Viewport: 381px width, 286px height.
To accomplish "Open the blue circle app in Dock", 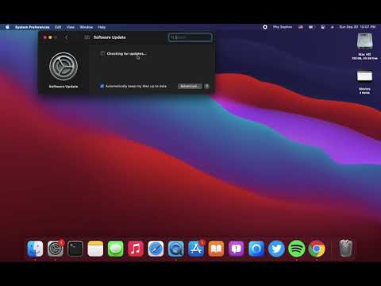I will point(256,249).
